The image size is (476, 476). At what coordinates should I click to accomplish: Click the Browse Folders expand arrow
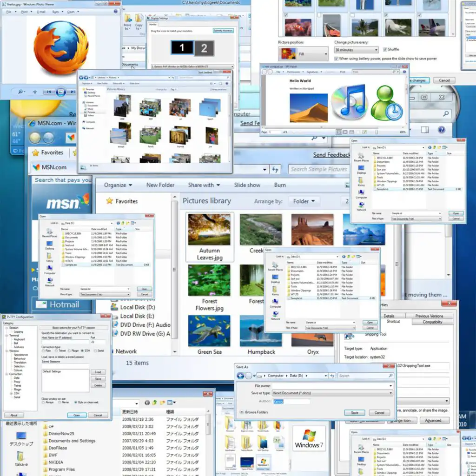pos(242,412)
